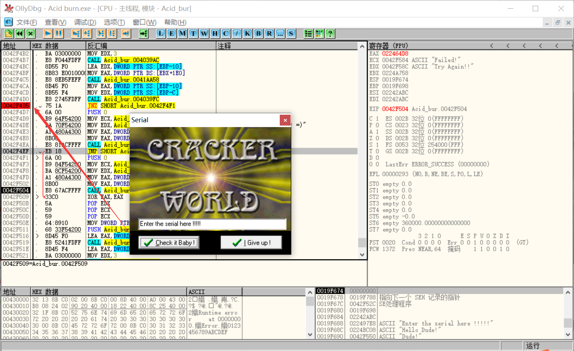Show References with the R button

(x=269, y=34)
